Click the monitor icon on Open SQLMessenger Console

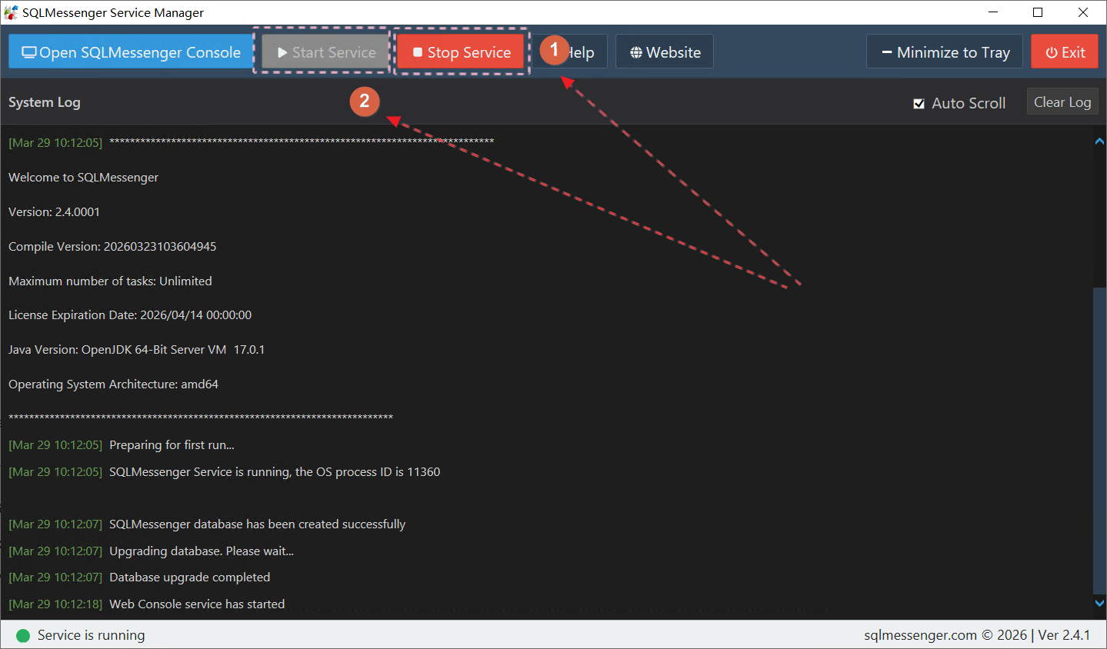pyautogui.click(x=28, y=52)
